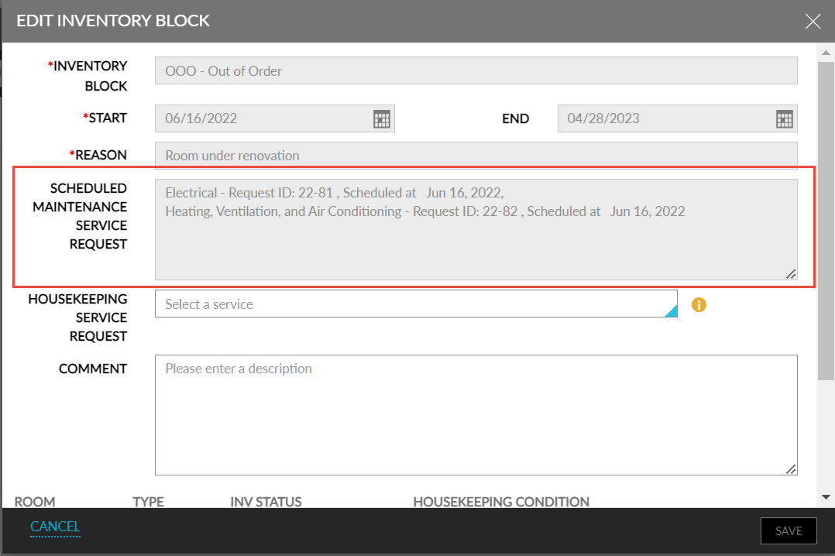Open the OOO - Out of Order inventory block field
Image resolution: width=835 pixels, height=556 pixels.
tap(476, 70)
